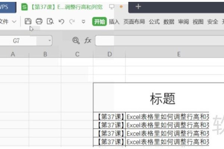
Task: Click the merged 标题 cell
Action: [x=159, y=98]
